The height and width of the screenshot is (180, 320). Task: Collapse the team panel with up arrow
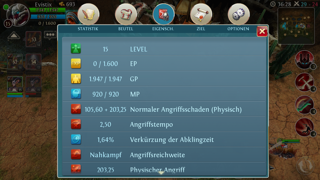pos(14,36)
